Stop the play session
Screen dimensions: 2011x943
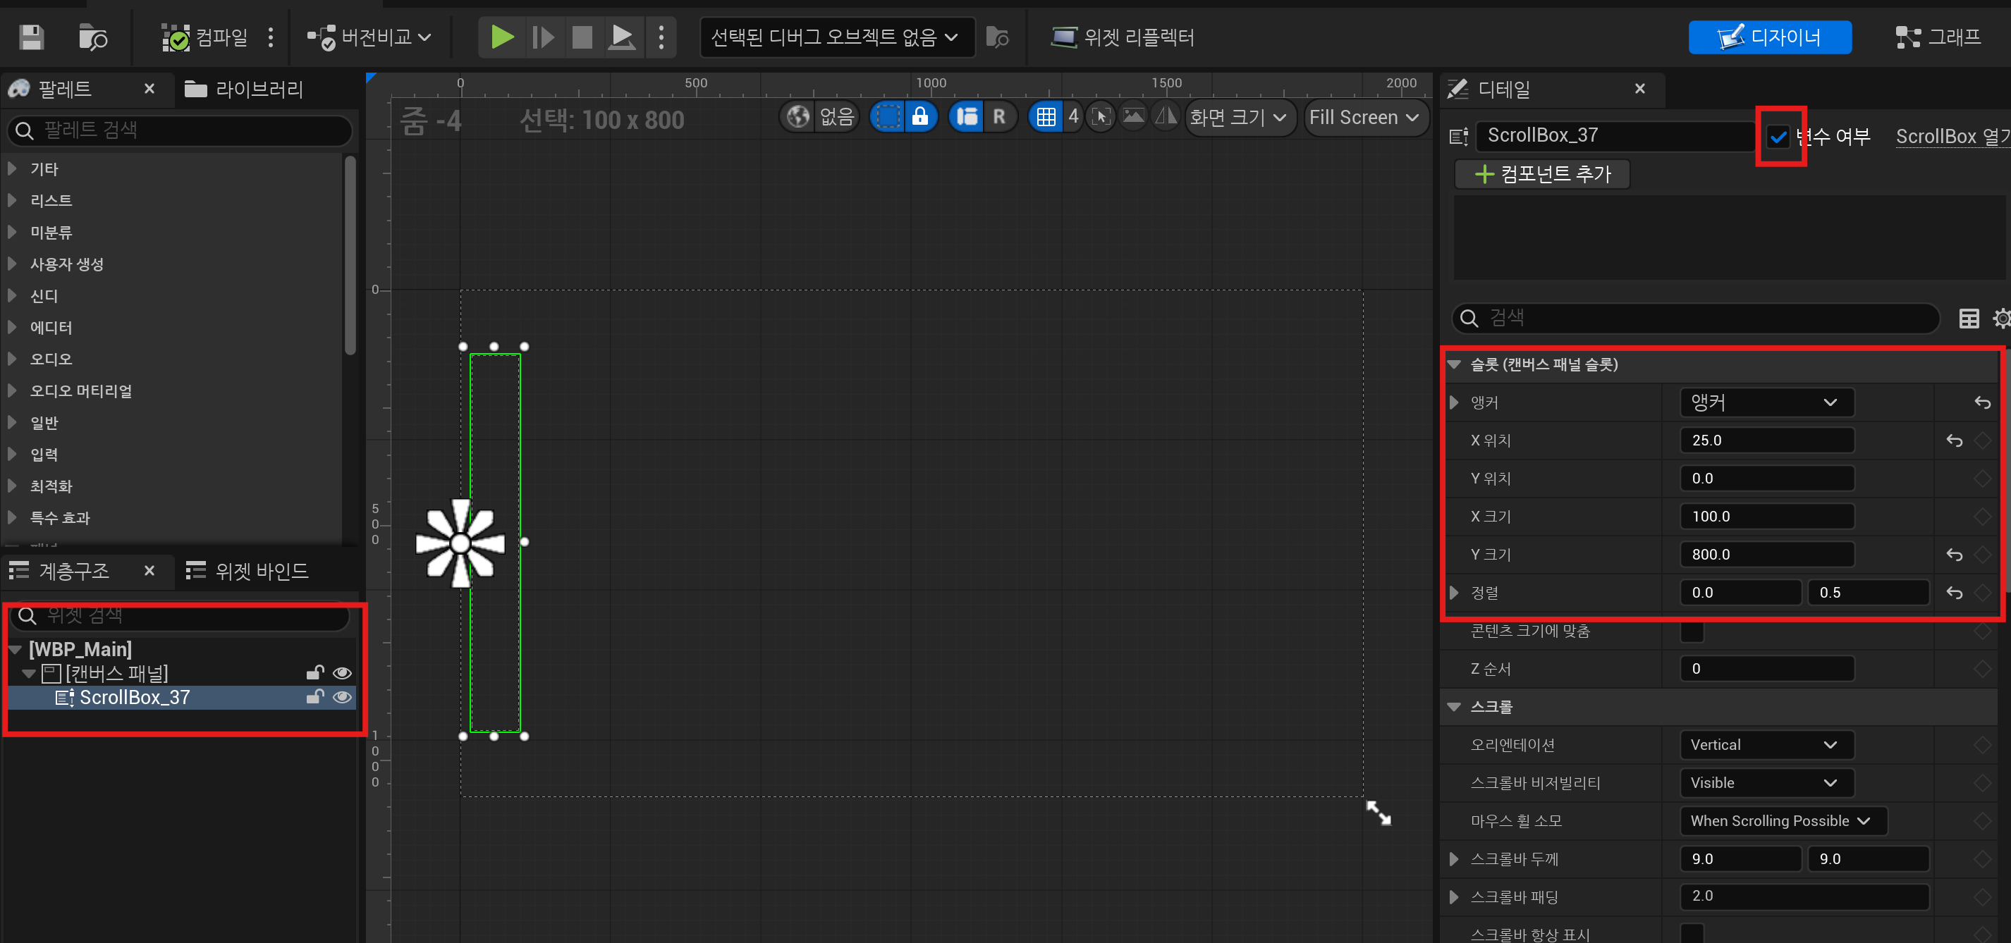[x=582, y=37]
